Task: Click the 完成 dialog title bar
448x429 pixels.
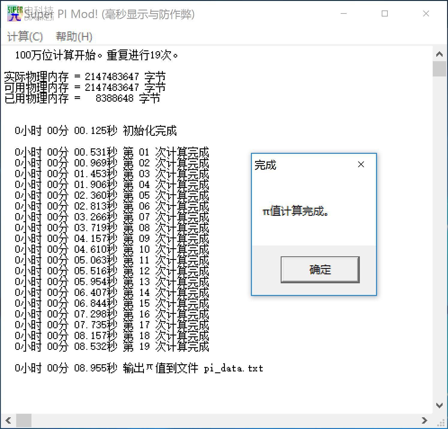Action: tap(300, 164)
